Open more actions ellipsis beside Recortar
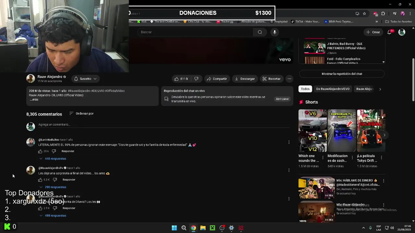The width and height of the screenshot is (415, 233). coord(289,79)
